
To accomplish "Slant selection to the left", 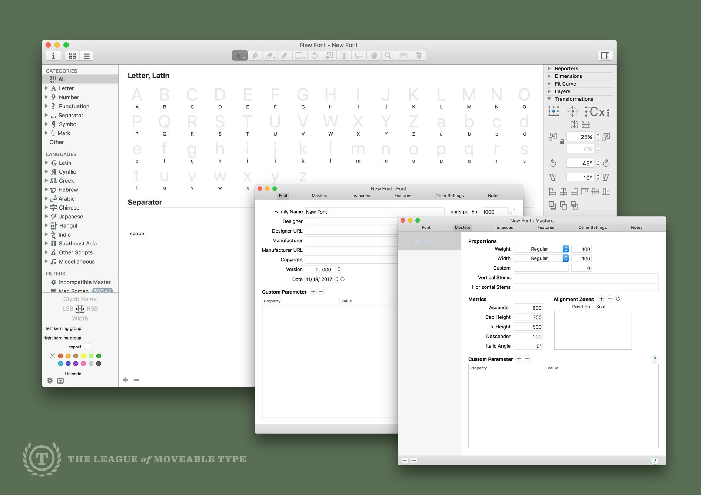I will point(552,177).
